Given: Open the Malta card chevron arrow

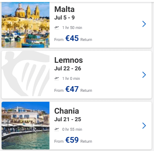Looking at the screenshot, I should click(144, 24).
